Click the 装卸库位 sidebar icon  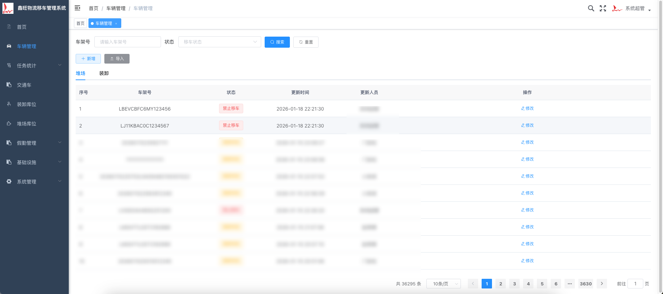[x=9, y=104]
